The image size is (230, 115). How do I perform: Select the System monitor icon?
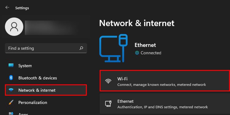pos(11,65)
